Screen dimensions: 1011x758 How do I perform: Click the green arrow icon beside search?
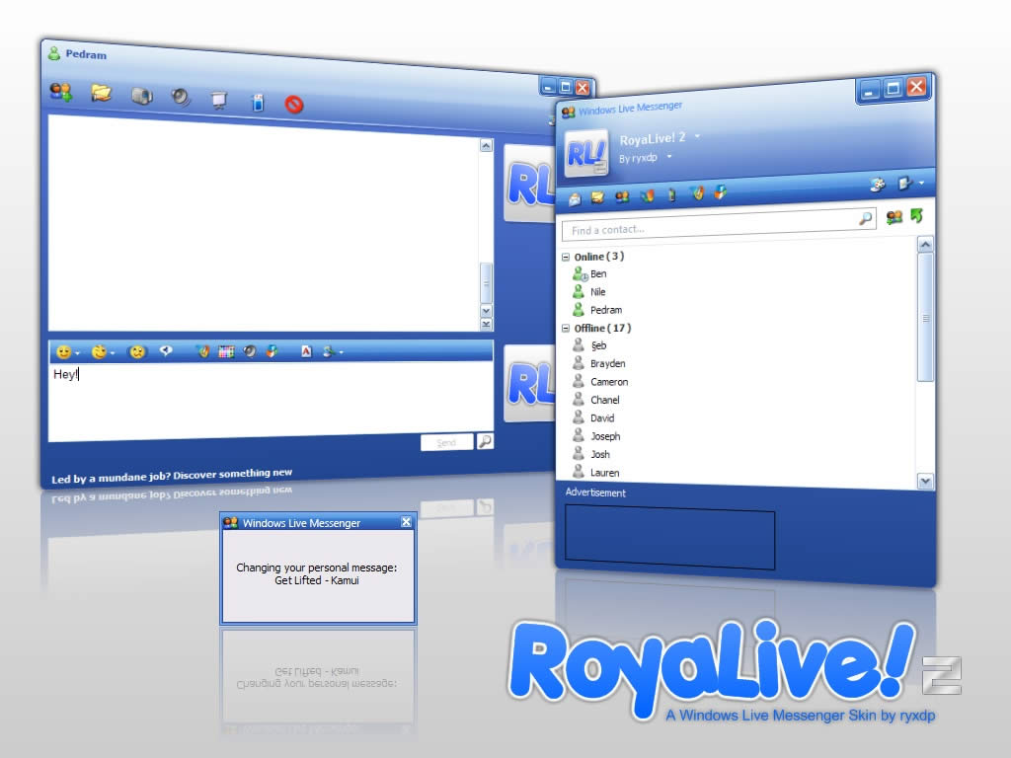point(917,216)
